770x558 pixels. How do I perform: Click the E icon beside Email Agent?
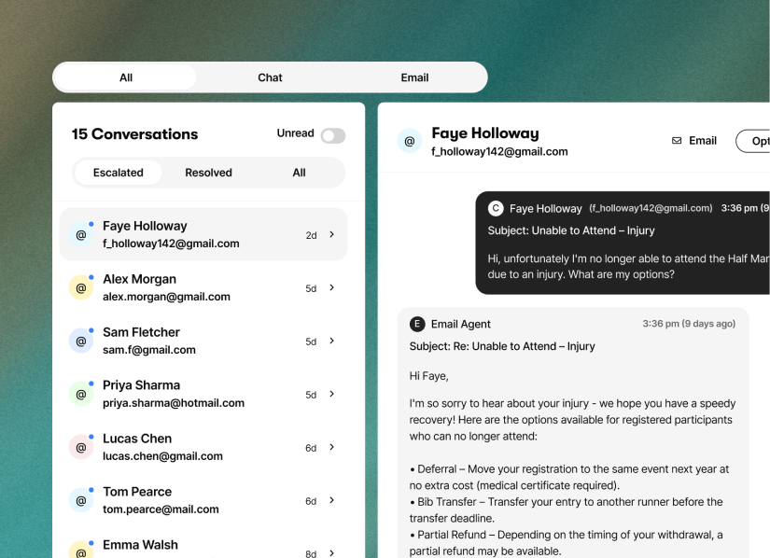(417, 324)
